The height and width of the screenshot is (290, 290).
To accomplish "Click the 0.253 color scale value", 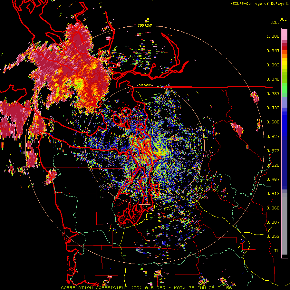I will click(273, 237).
